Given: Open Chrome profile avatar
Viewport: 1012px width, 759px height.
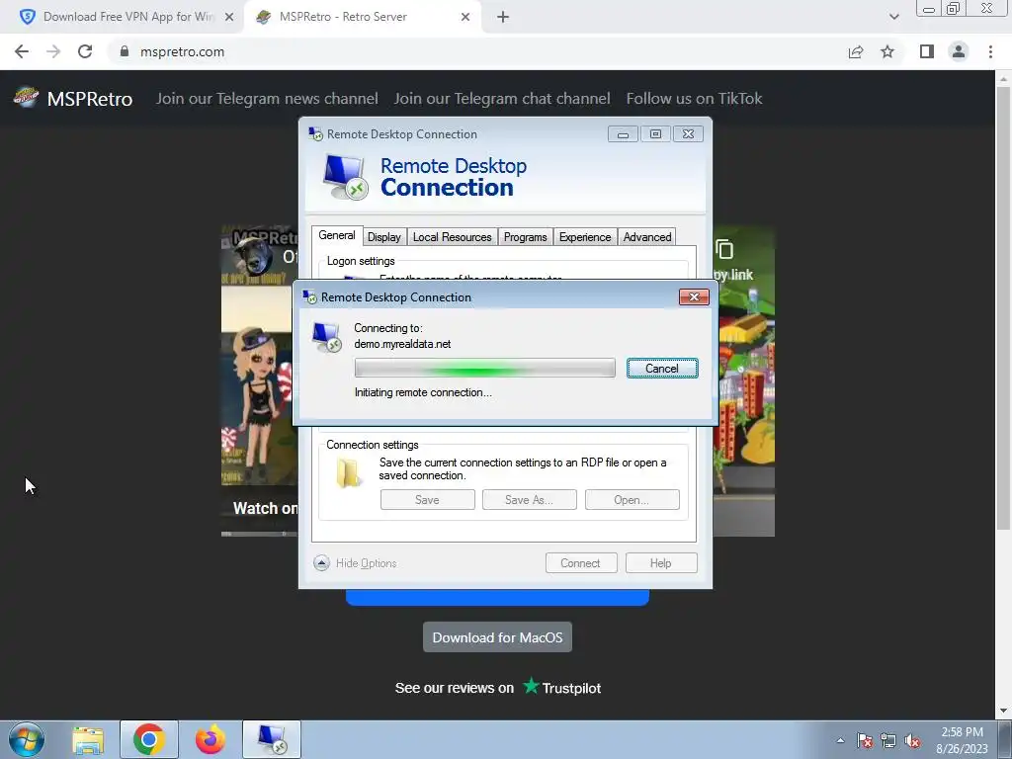Looking at the screenshot, I should coord(959,51).
